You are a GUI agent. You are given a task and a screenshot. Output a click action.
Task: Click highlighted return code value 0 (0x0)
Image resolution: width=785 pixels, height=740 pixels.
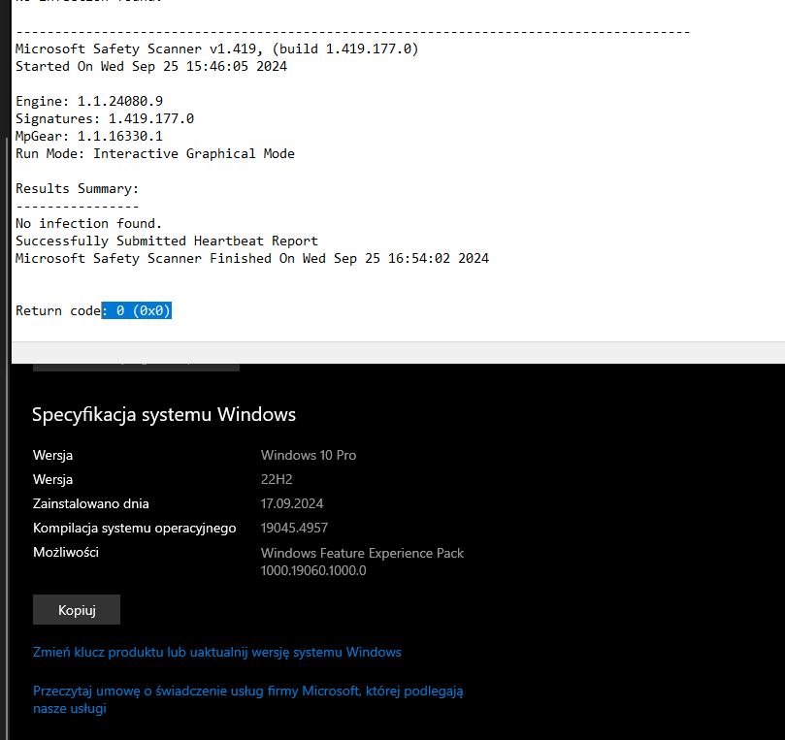[137, 310]
